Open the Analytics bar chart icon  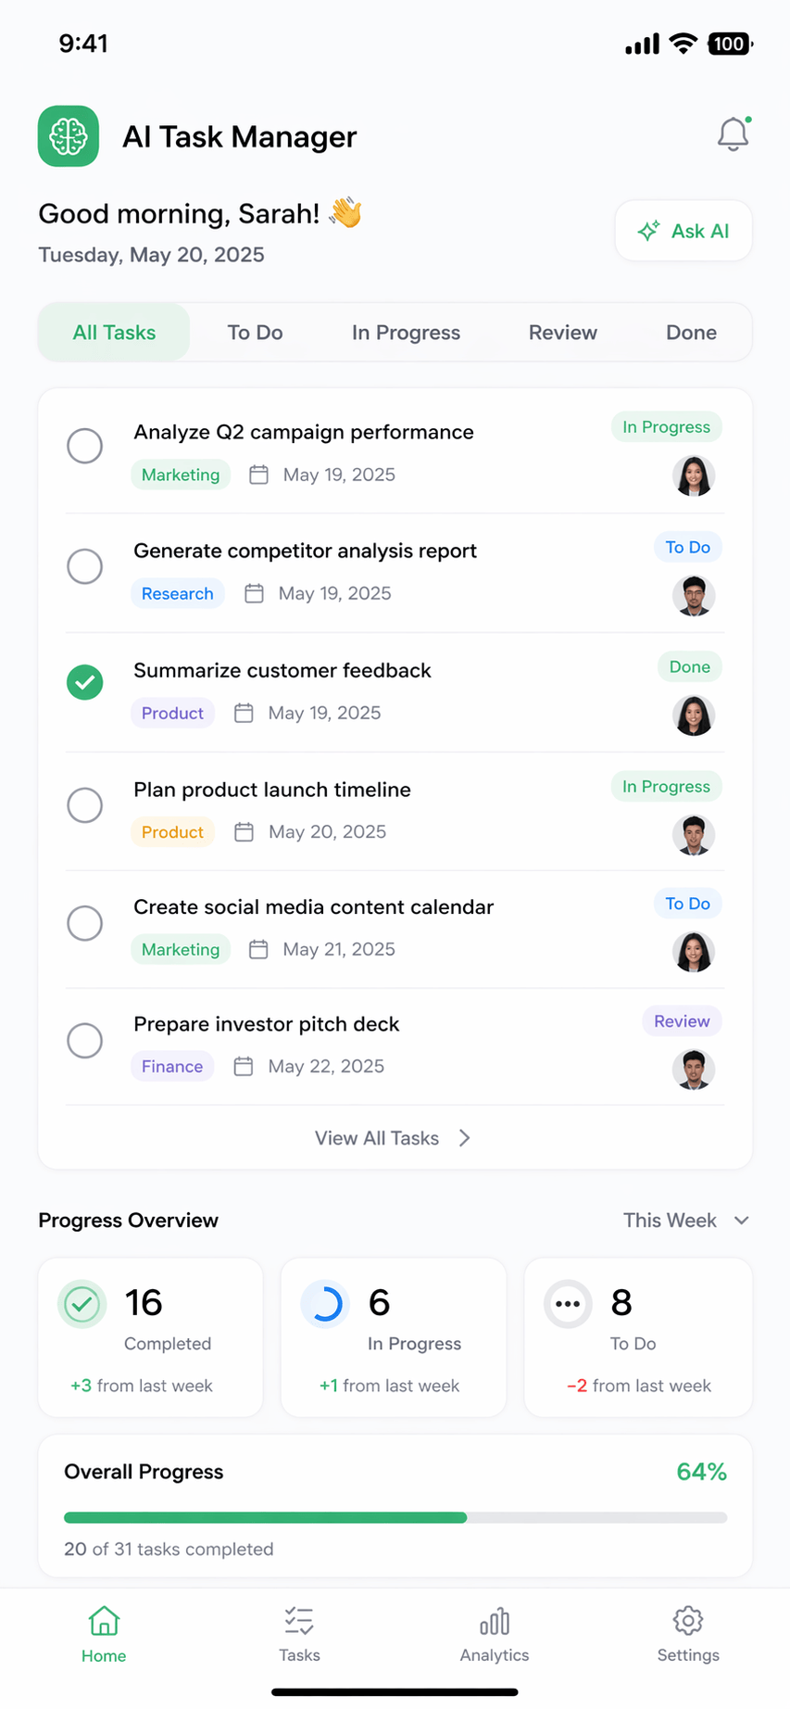tap(495, 1621)
